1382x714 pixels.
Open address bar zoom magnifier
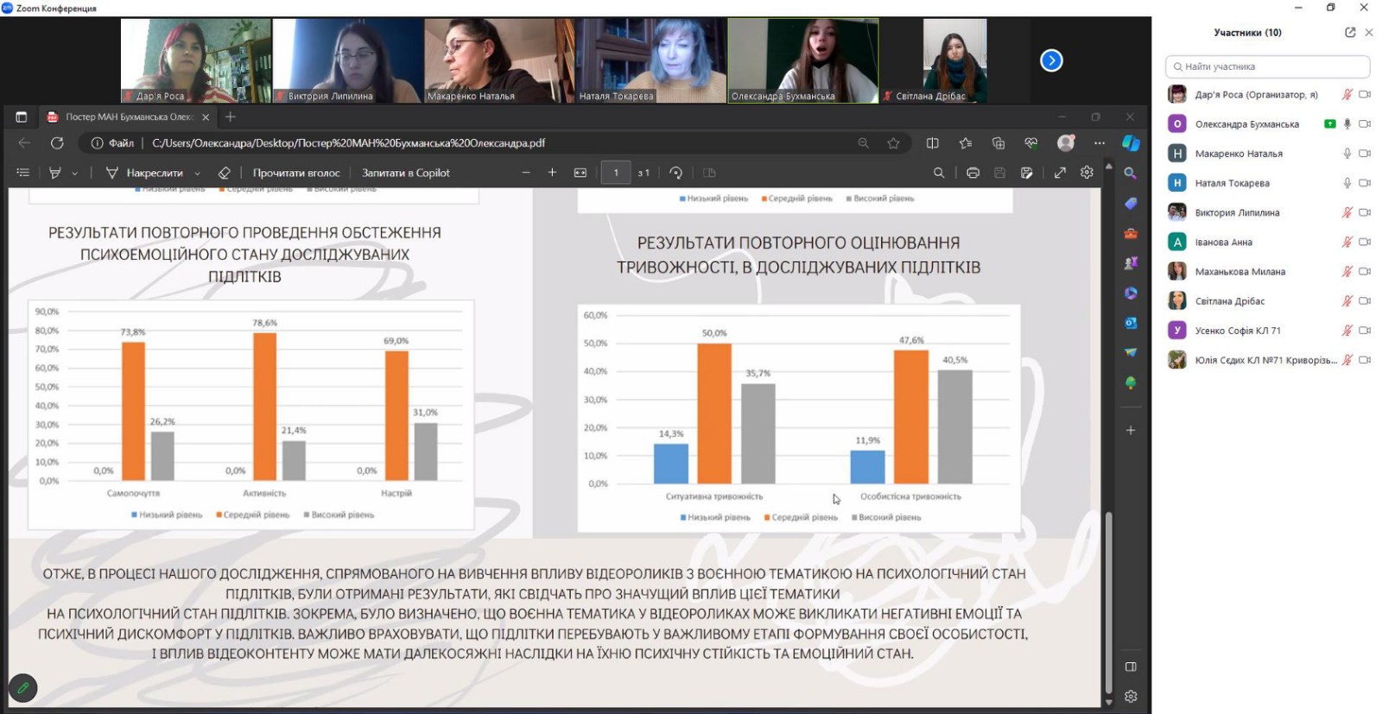pos(863,143)
